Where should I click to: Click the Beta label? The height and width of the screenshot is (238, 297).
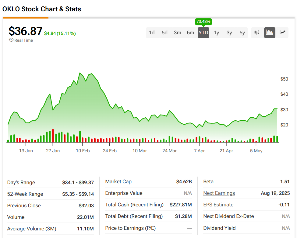[208, 182]
